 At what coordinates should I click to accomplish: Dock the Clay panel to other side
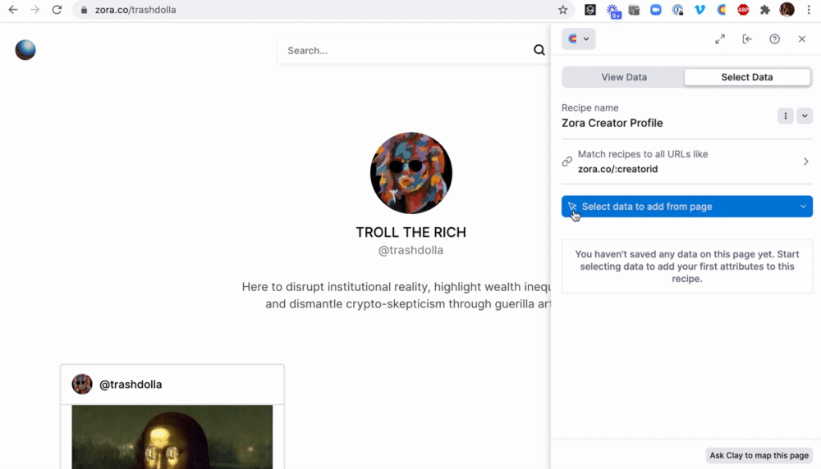(x=747, y=39)
